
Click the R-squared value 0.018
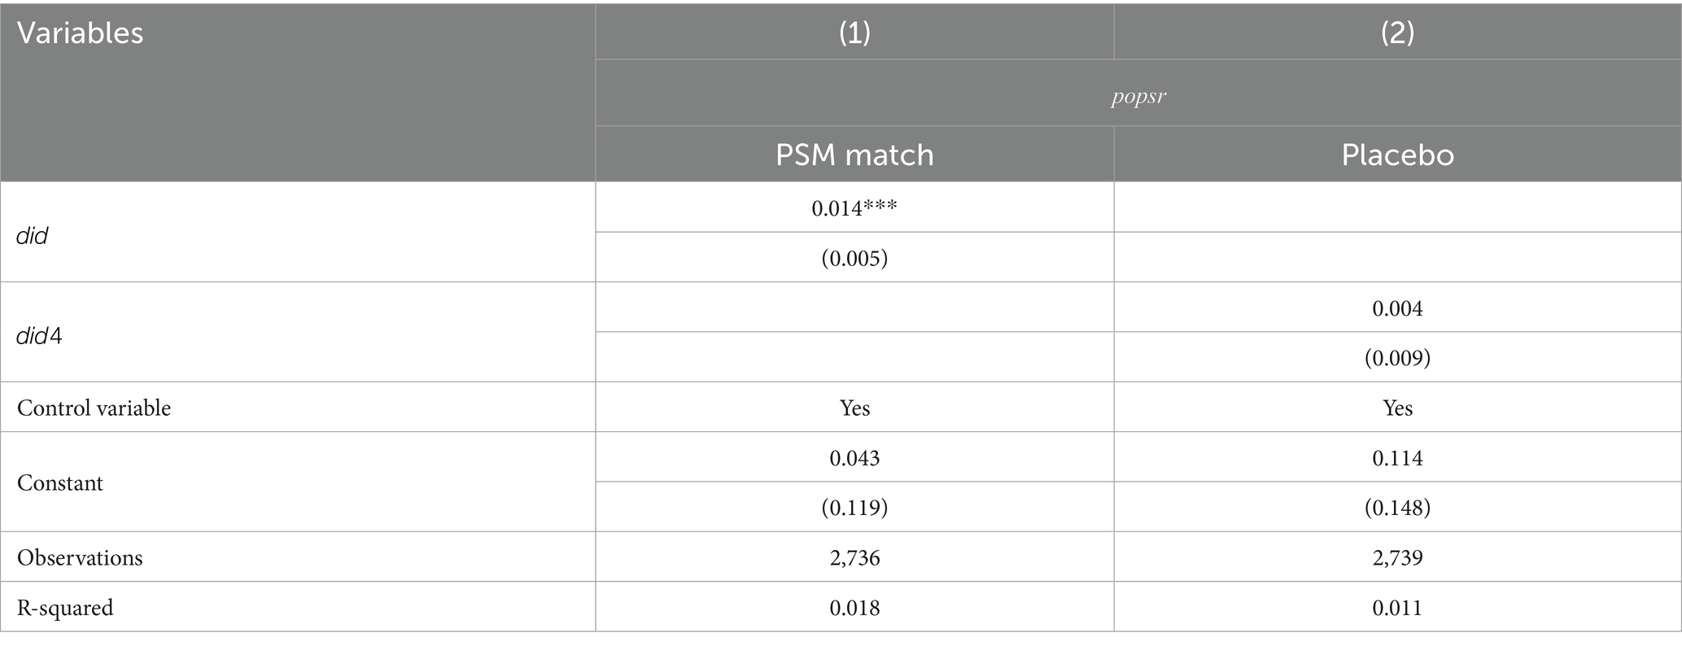854,608
